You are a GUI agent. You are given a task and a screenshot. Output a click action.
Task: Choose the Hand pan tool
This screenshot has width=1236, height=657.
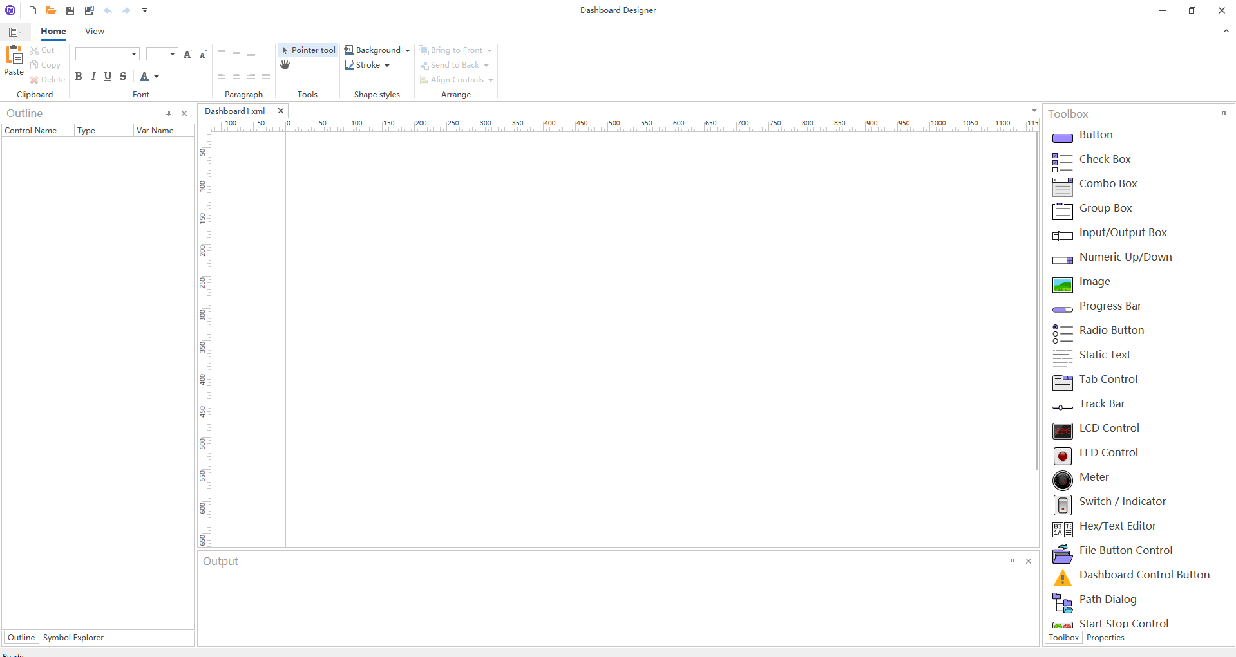click(285, 65)
